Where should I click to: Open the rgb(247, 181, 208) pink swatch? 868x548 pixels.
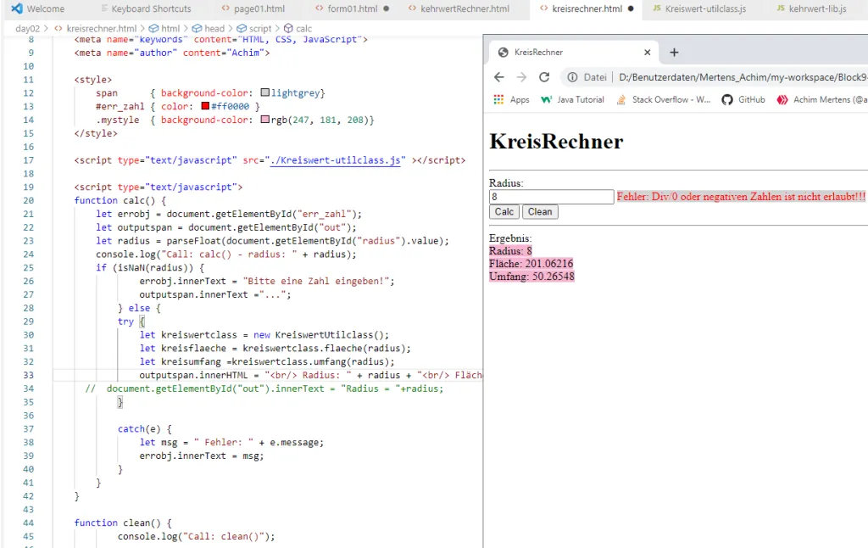point(265,120)
